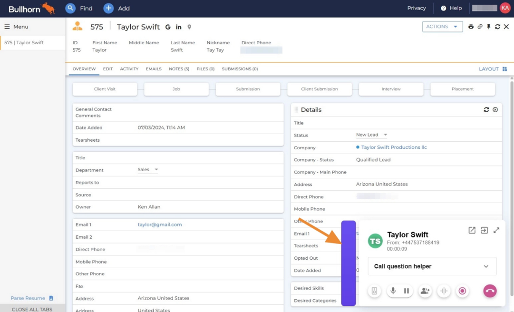This screenshot has height=312, width=514.
Task: Open the Help question mark
Action: 443,8
